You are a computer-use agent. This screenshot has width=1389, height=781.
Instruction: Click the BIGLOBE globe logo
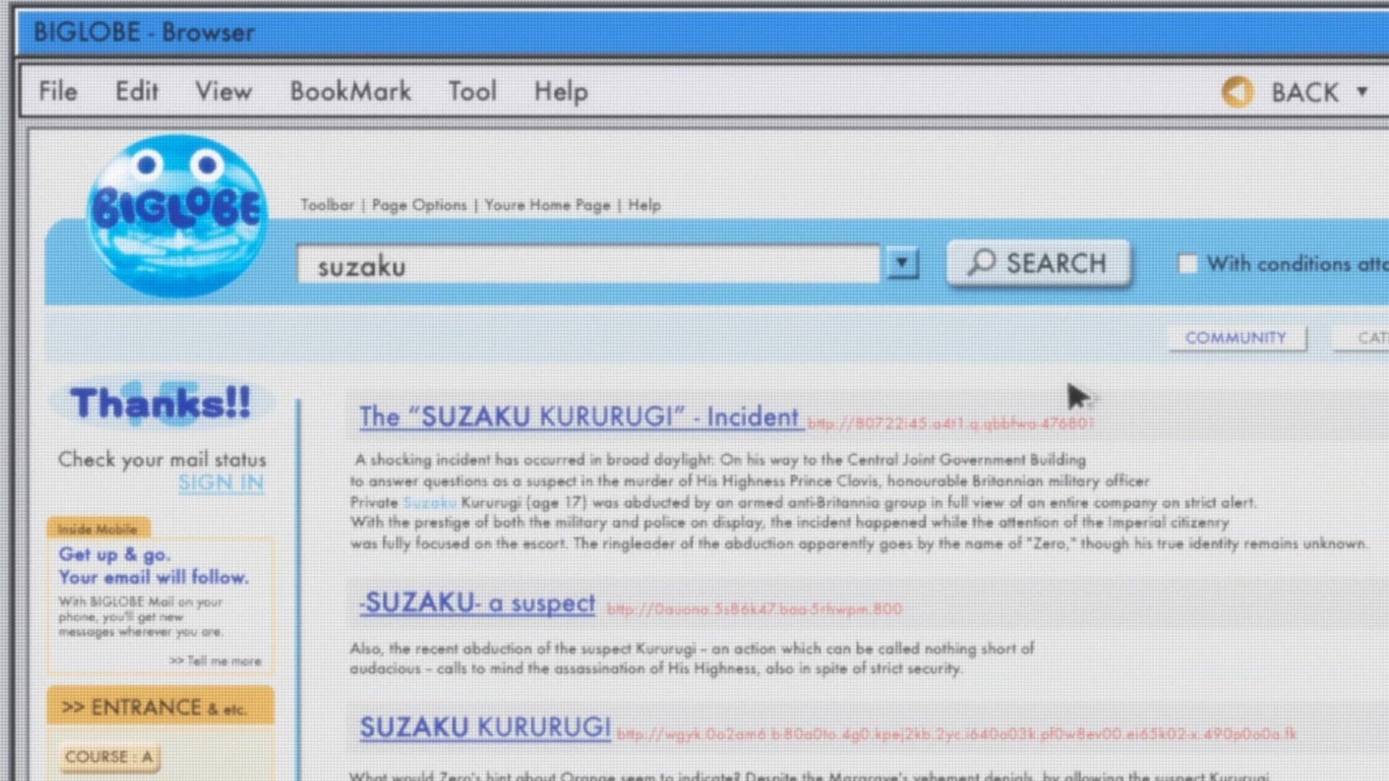coord(177,215)
